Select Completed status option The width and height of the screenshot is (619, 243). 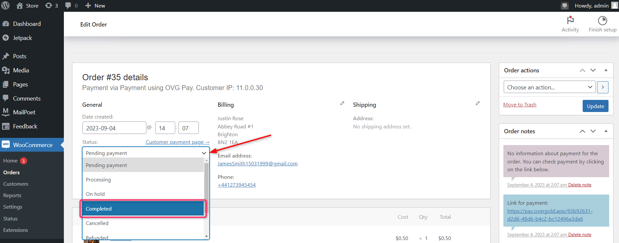tap(143, 209)
